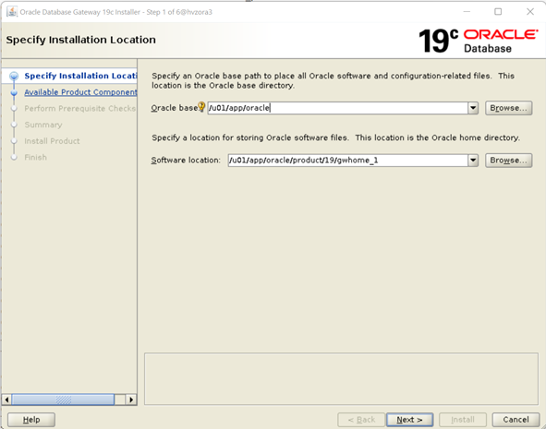Focus the Oracle base path field
The height and width of the screenshot is (429, 546).
click(x=338, y=108)
